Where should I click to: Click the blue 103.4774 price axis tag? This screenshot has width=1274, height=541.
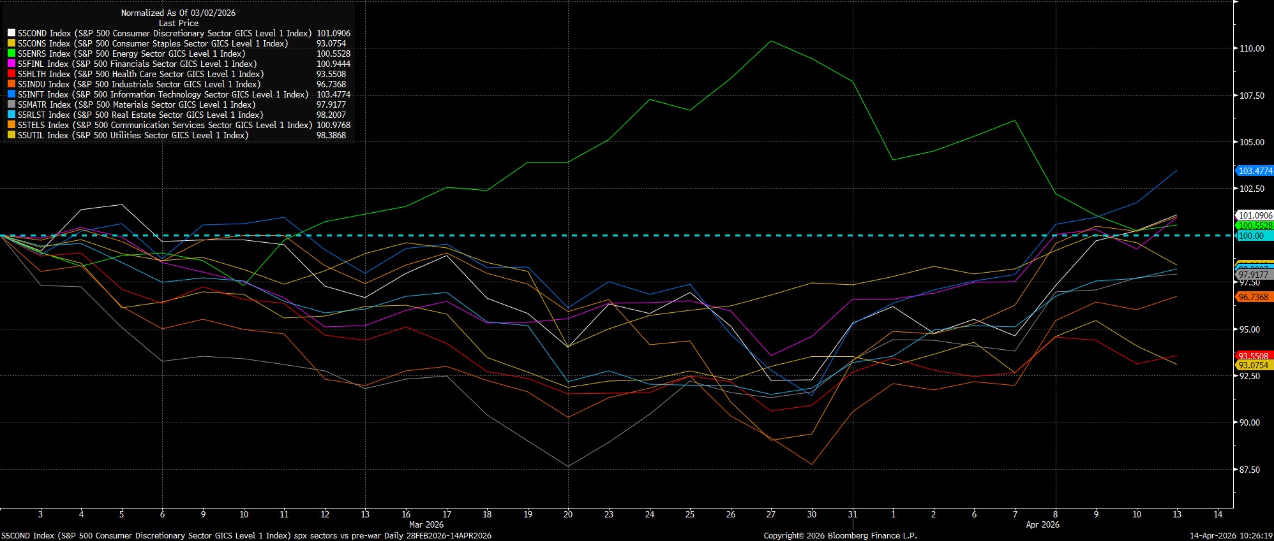point(1255,171)
